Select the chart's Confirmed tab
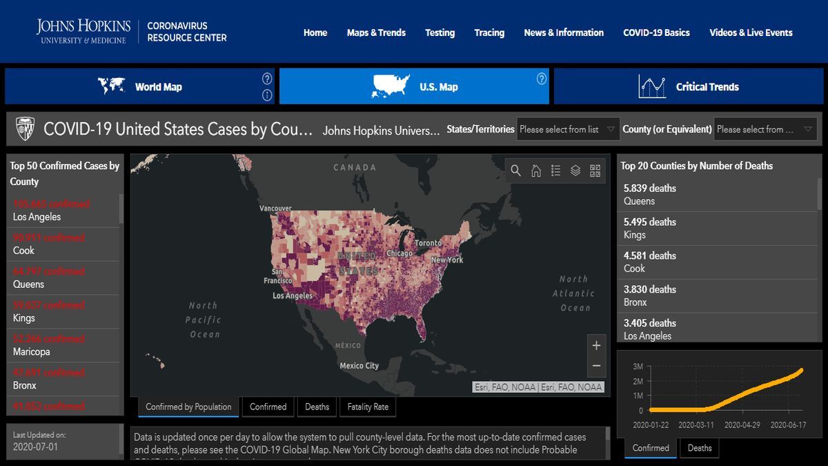 pyautogui.click(x=651, y=447)
